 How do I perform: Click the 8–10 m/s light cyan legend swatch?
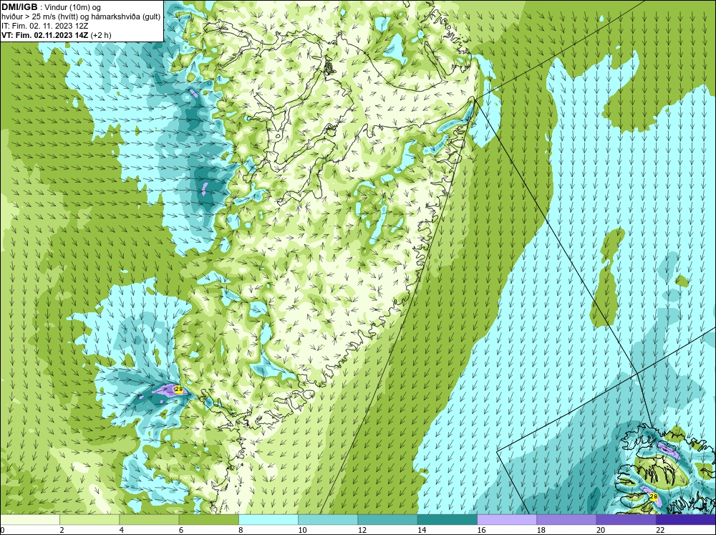tap(268, 520)
